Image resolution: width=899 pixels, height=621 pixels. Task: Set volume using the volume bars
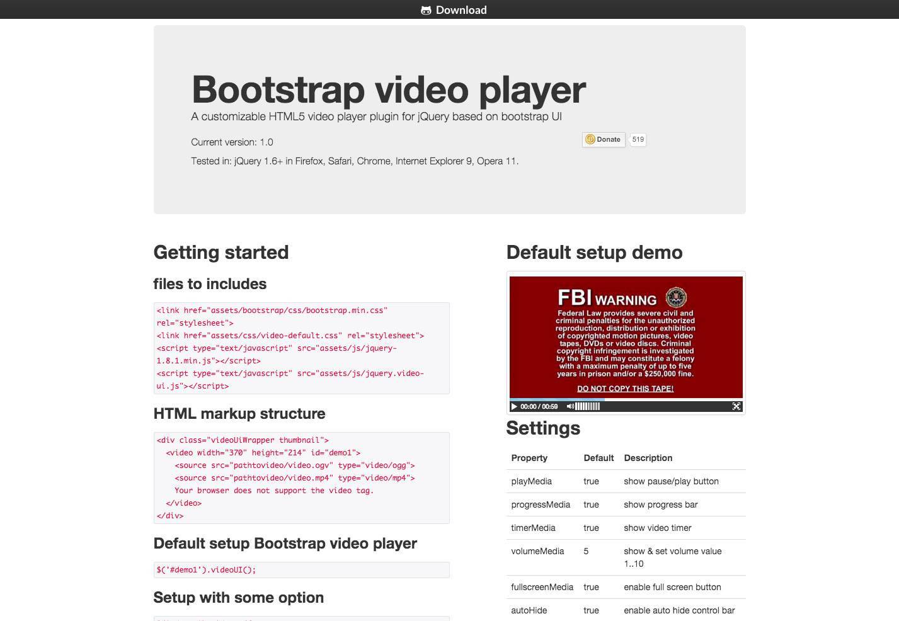[587, 406]
